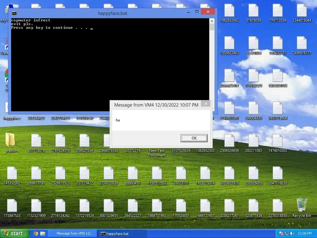Image resolution: width=317 pixels, height=238 pixels.
Task: Open the folder icon in quick launch
Action: click(43, 233)
